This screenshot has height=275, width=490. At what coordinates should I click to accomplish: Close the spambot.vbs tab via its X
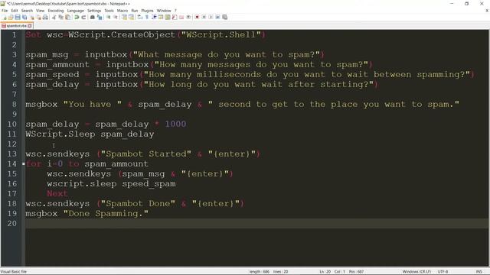click(30, 26)
